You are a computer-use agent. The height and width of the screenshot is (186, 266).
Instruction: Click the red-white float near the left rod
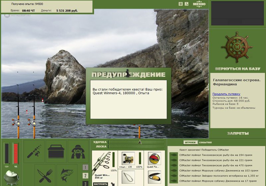pyautogui.click(x=27, y=112)
